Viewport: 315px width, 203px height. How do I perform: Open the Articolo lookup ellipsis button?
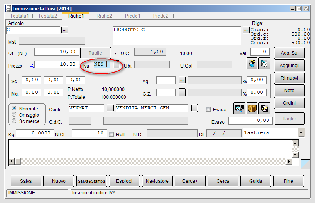tap(65, 30)
